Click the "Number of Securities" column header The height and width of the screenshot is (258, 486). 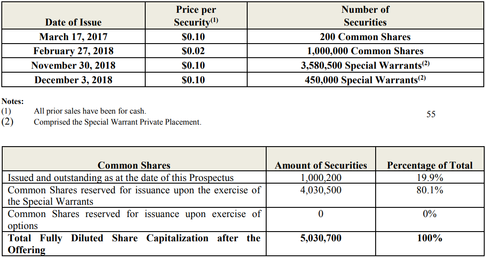tap(365, 16)
